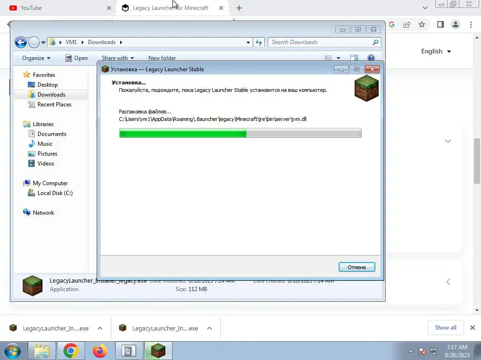Open the English language dropdown

pyautogui.click(x=436, y=51)
